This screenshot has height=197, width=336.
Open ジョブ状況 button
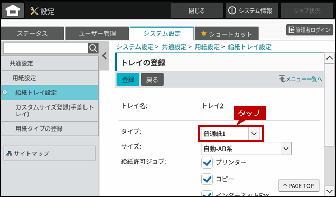[307, 11]
